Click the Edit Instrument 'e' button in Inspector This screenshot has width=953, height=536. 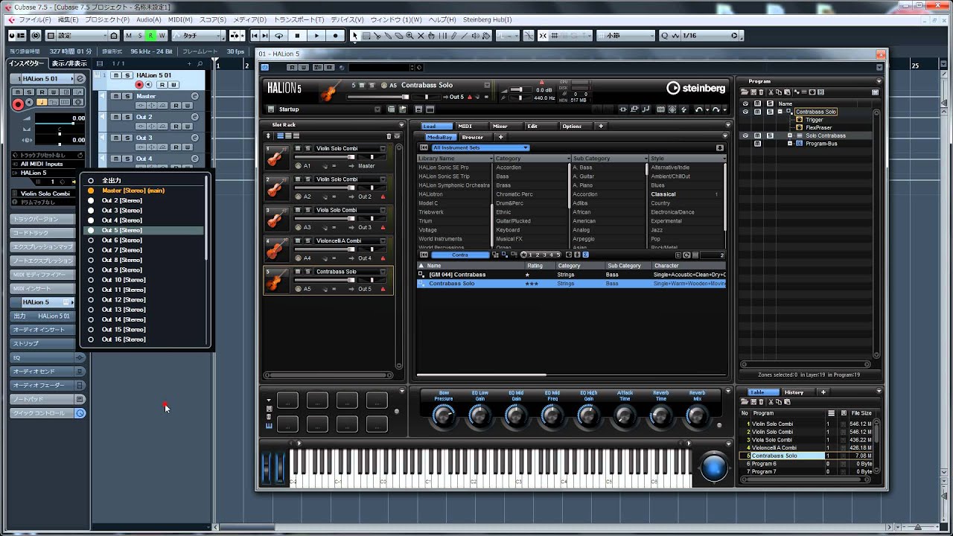[x=80, y=78]
